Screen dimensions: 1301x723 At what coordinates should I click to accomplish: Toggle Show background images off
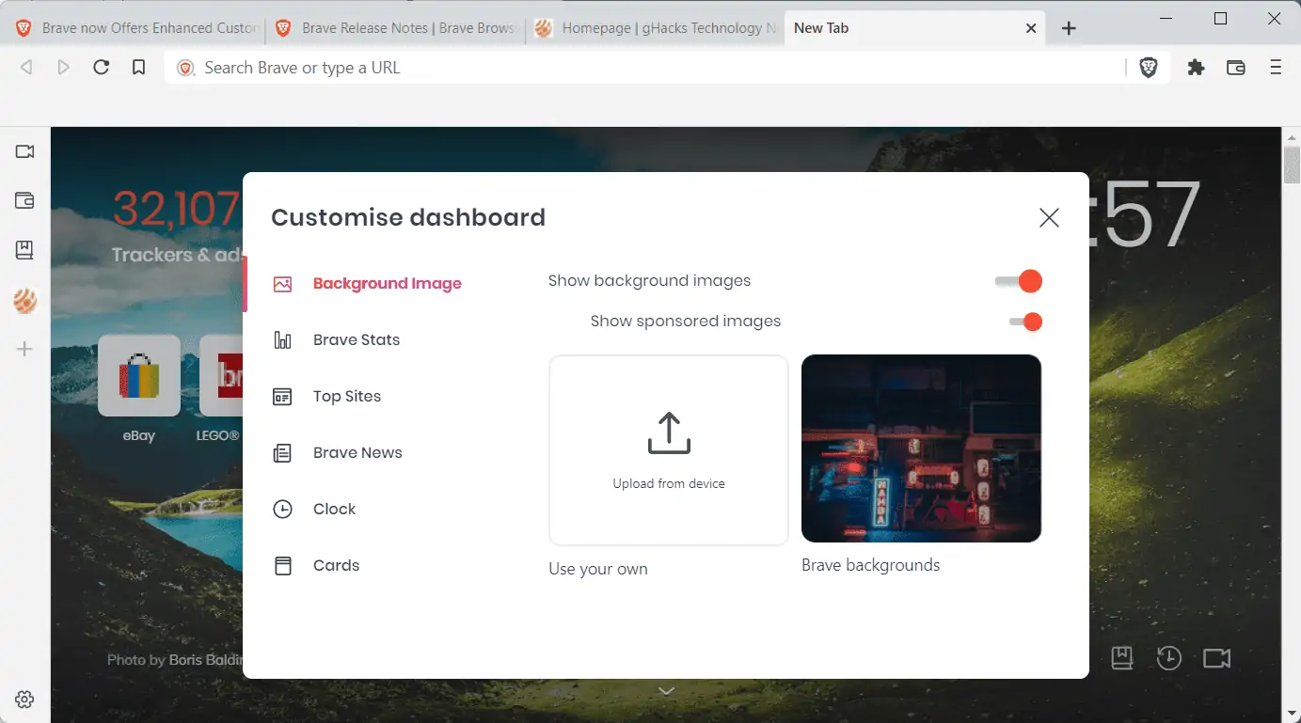(x=1019, y=281)
